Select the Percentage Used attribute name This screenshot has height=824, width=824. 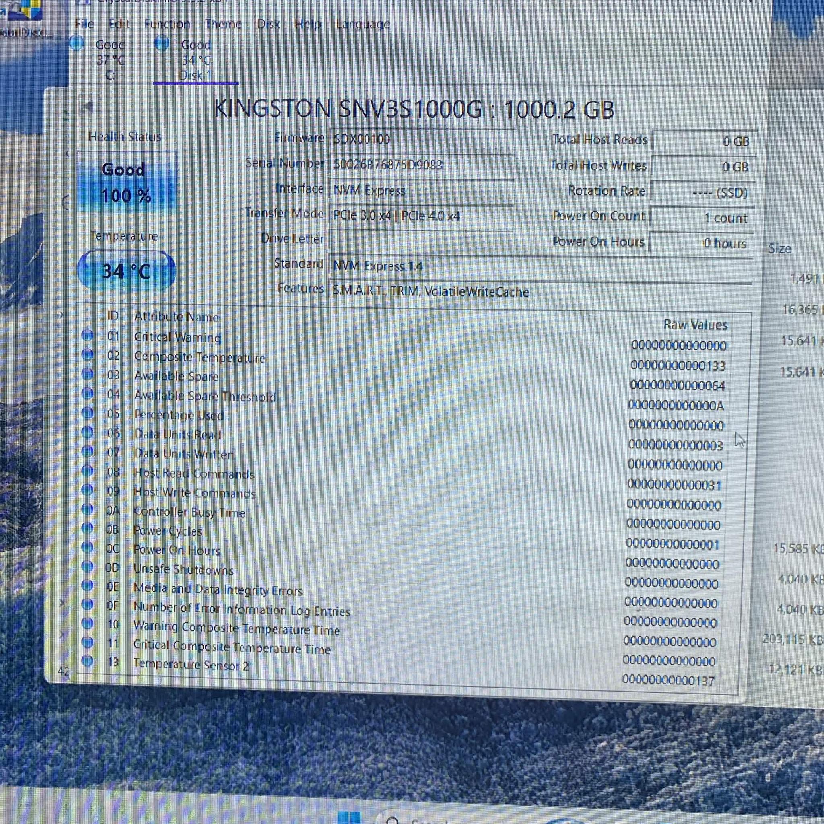(x=179, y=415)
